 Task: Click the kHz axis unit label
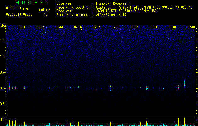3,26
